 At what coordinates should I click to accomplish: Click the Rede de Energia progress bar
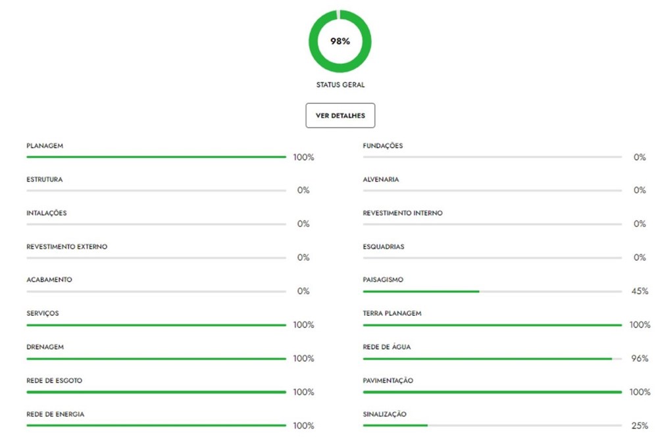click(157, 426)
